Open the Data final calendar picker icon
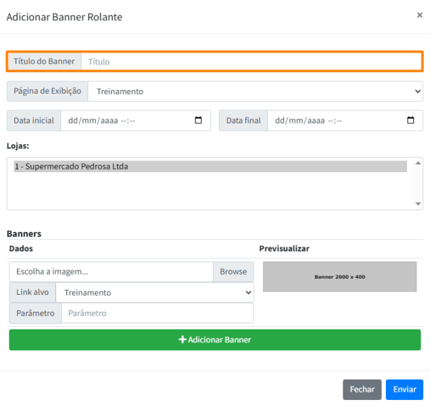 coord(410,121)
